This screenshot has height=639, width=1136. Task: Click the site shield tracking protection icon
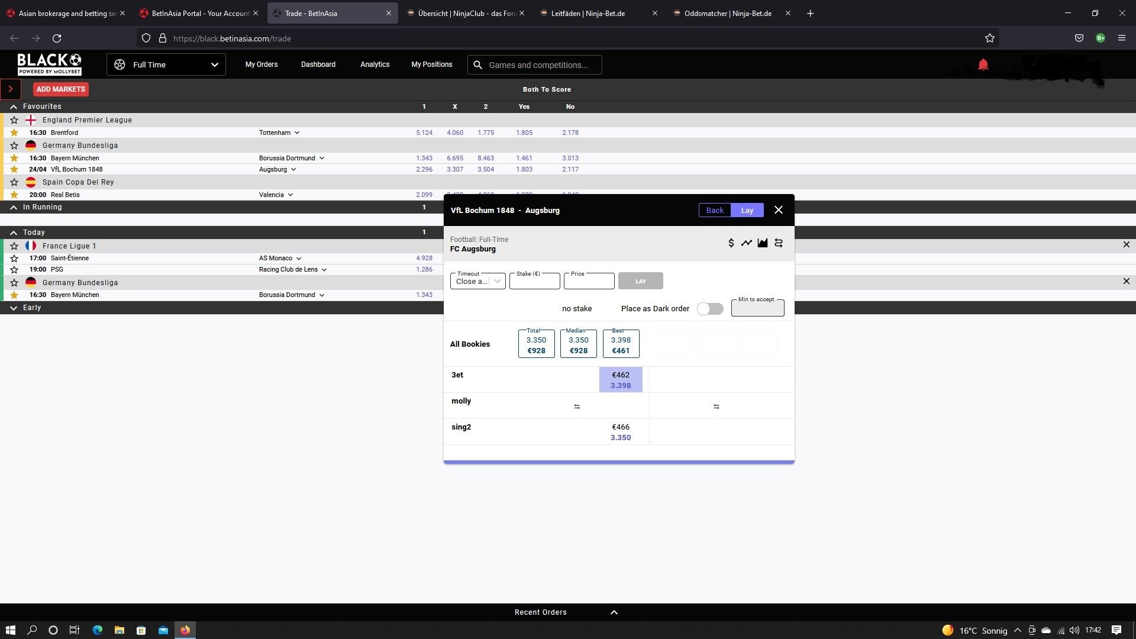coord(146,38)
